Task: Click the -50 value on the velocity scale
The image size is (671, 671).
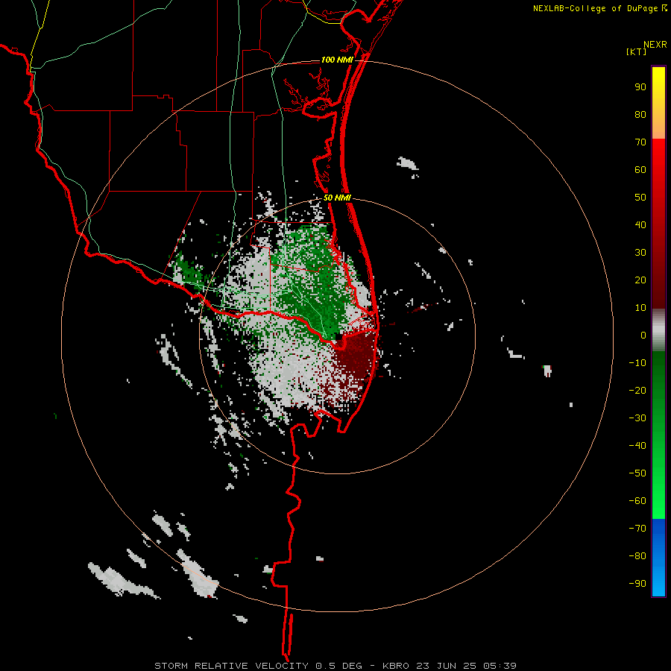Action: [x=637, y=473]
